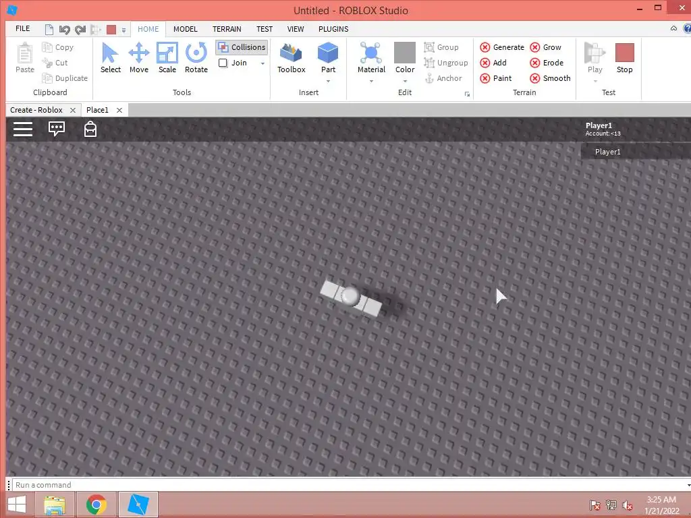Close the Create - Roblox tab
This screenshot has height=518, width=691.
coord(73,110)
